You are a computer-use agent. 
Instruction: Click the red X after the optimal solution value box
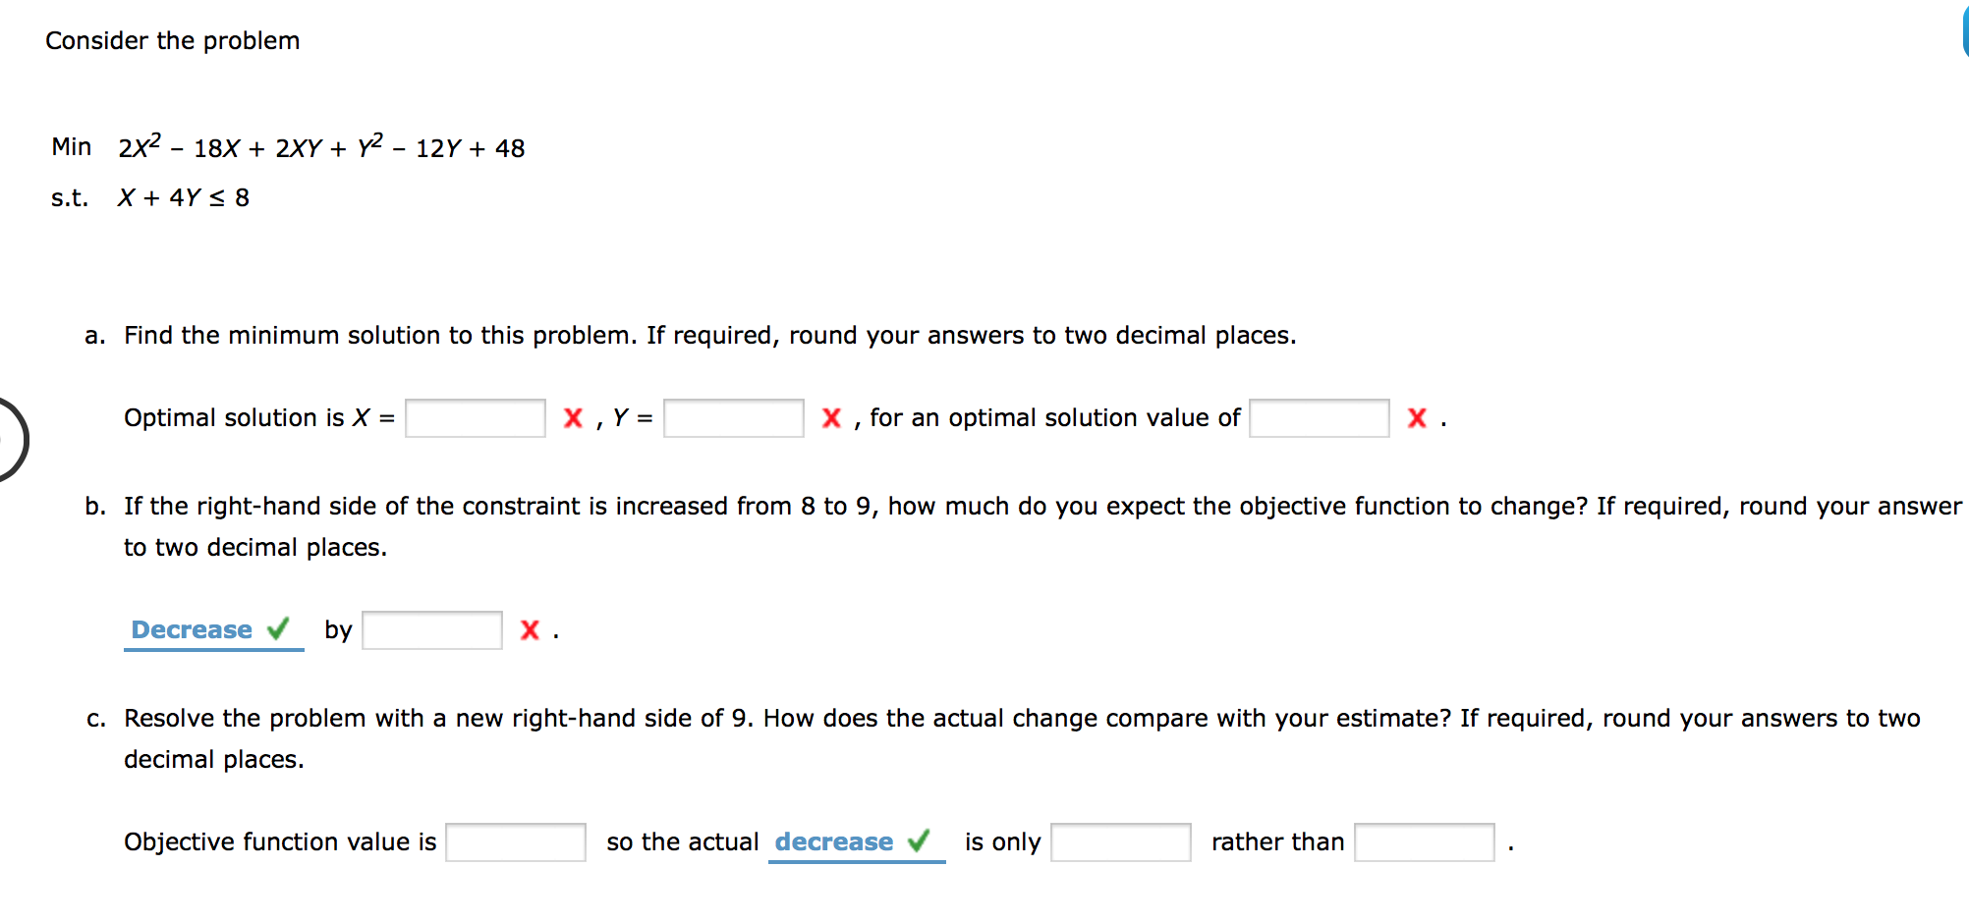(1417, 418)
